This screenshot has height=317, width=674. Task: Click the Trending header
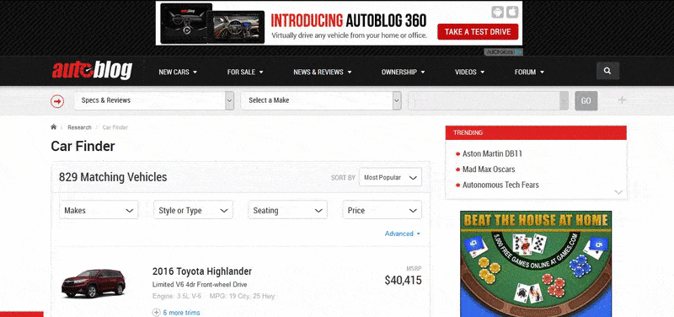point(536,132)
